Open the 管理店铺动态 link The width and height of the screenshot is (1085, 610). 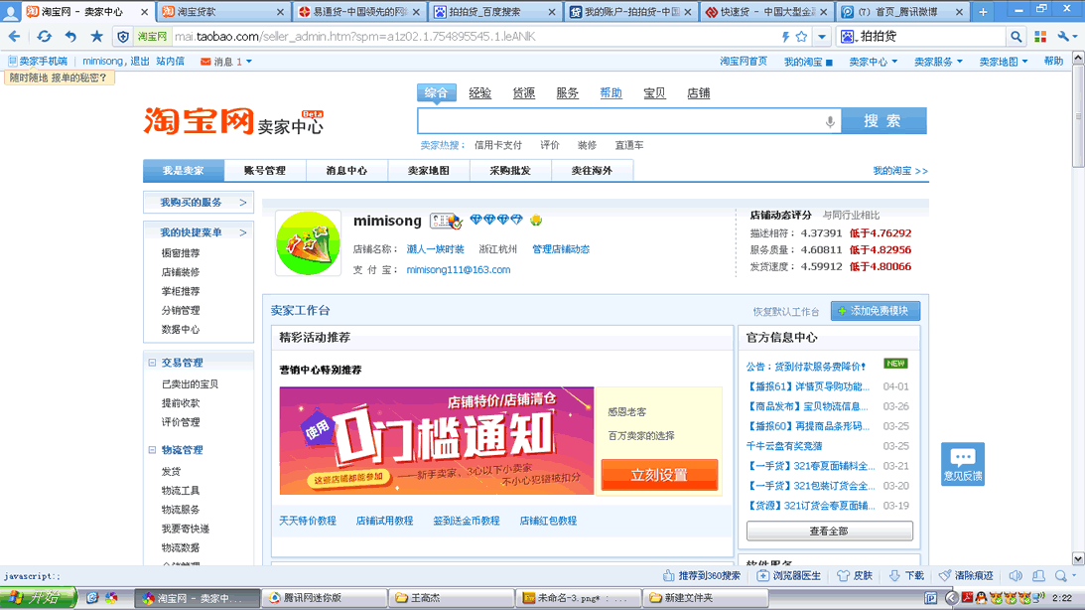pos(561,249)
